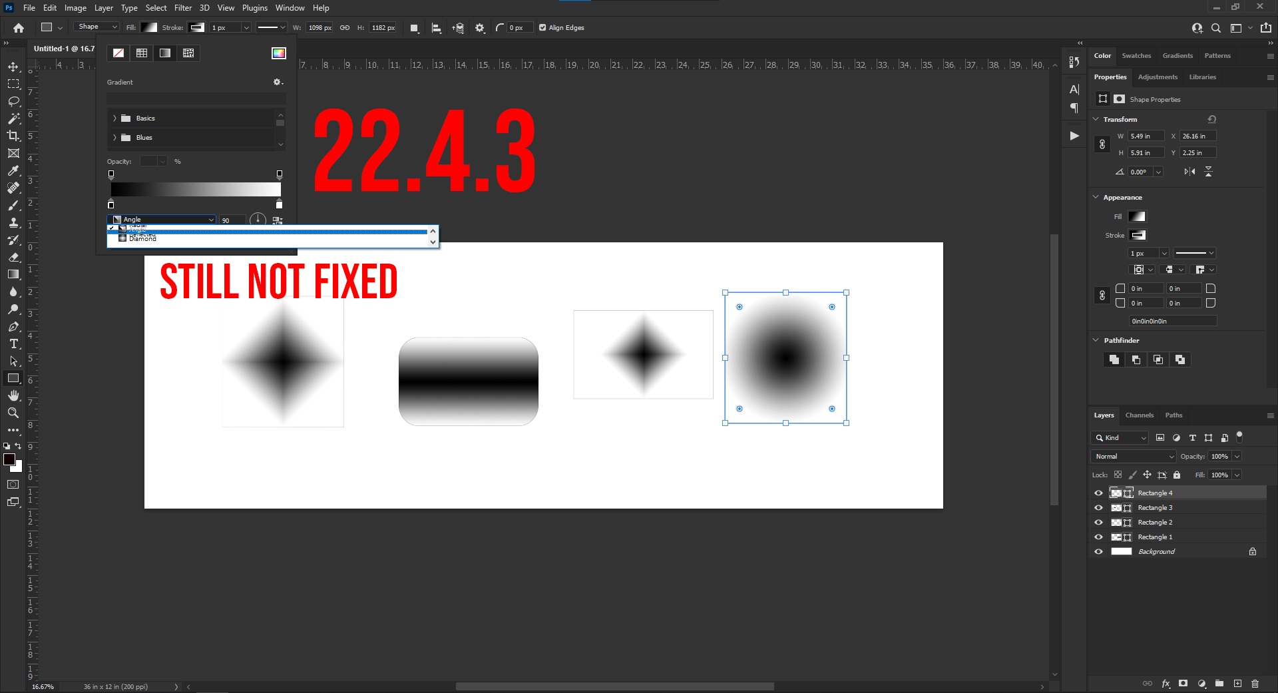Expand the Basics gradient folder

tap(114, 118)
